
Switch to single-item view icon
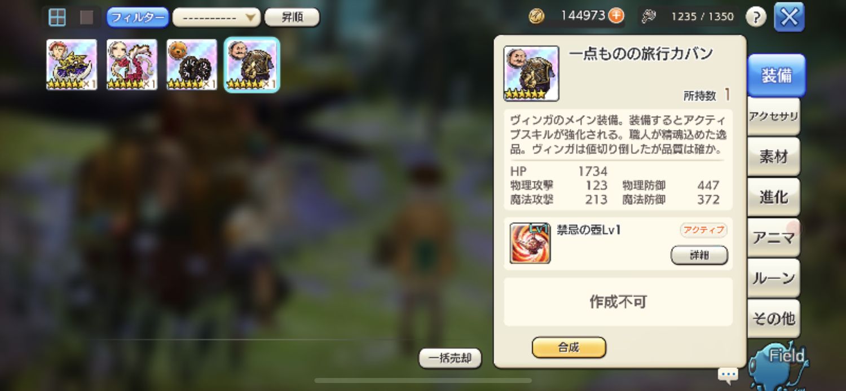[86, 17]
